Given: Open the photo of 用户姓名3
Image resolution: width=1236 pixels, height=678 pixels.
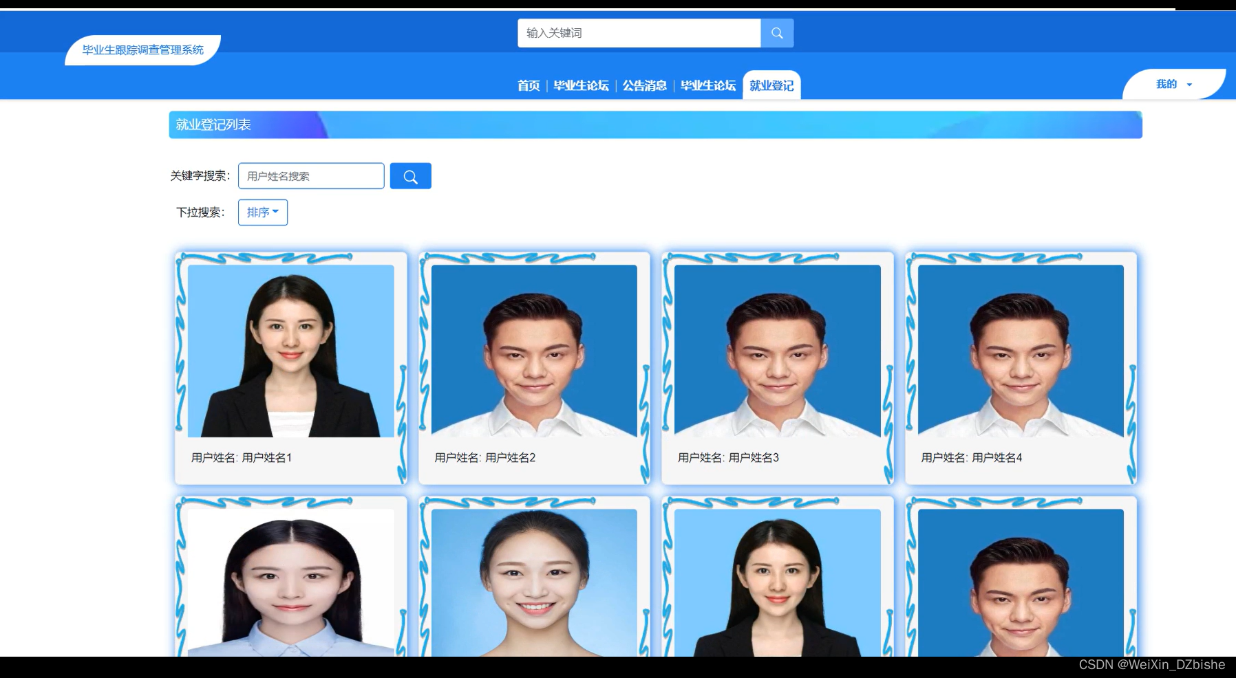Looking at the screenshot, I should coord(778,351).
